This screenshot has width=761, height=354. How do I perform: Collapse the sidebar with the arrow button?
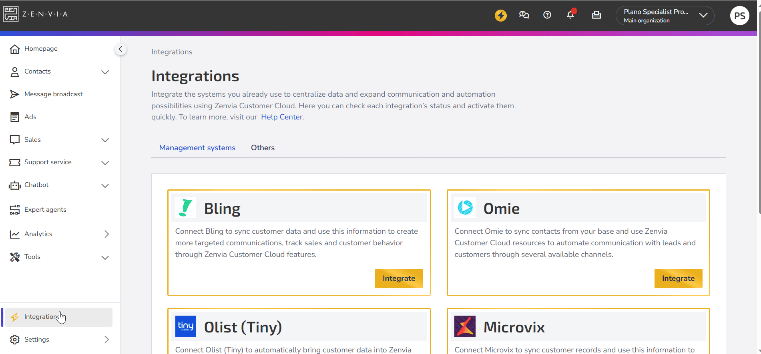(120, 49)
